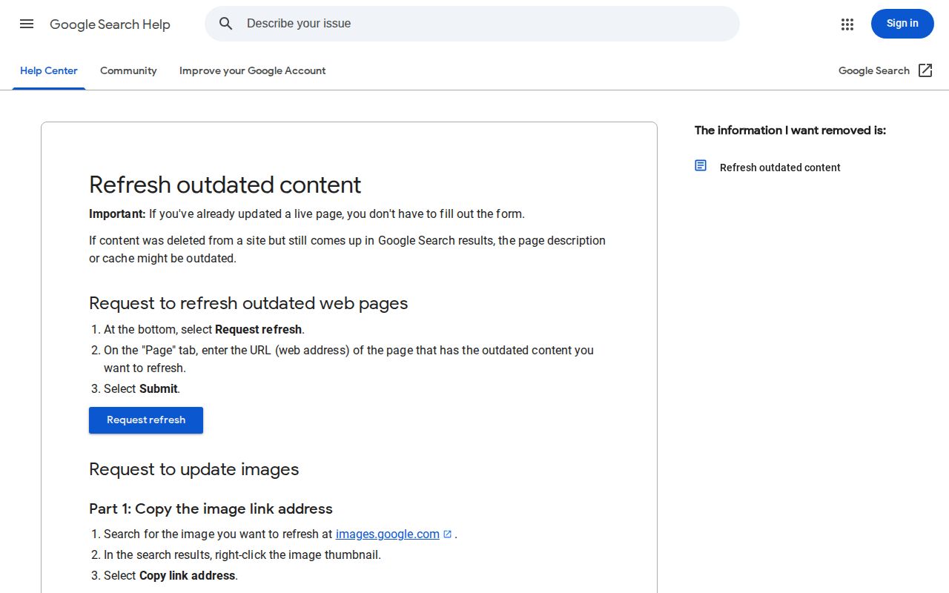Open the Google apps grid
Image resolution: width=949 pixels, height=593 pixels.
click(847, 24)
